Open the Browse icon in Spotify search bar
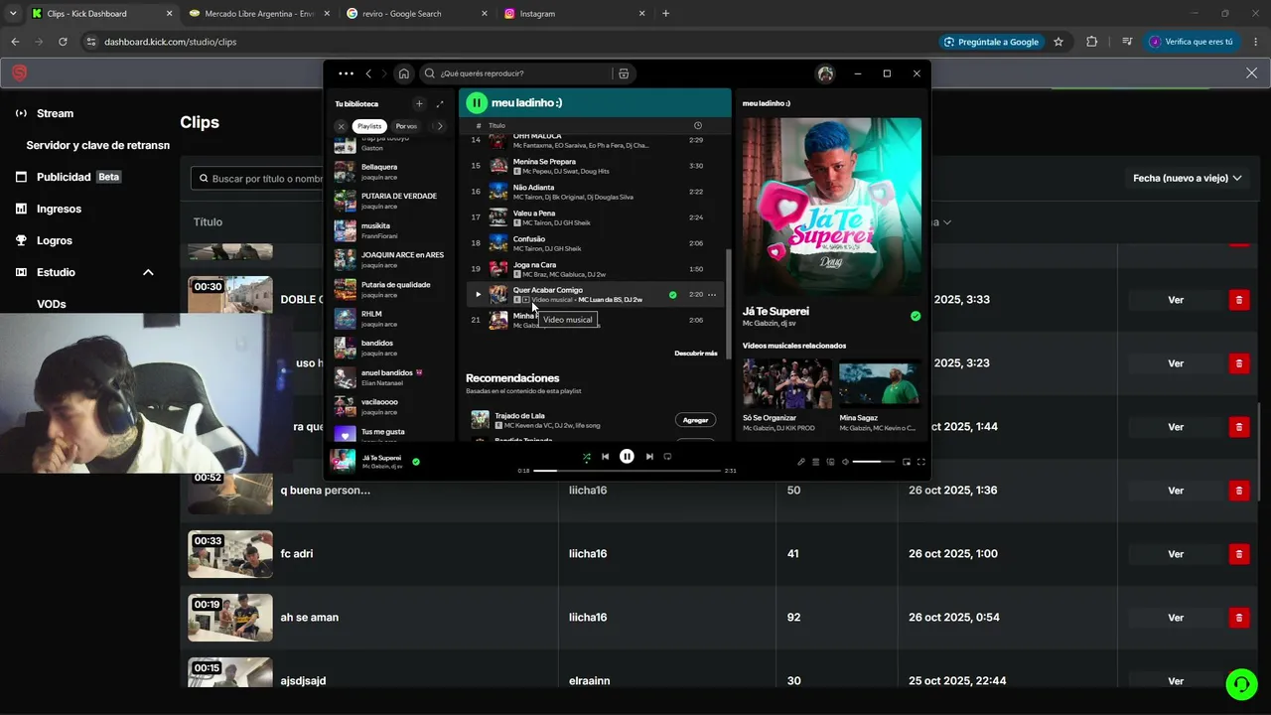The height and width of the screenshot is (715, 1271). [624, 73]
